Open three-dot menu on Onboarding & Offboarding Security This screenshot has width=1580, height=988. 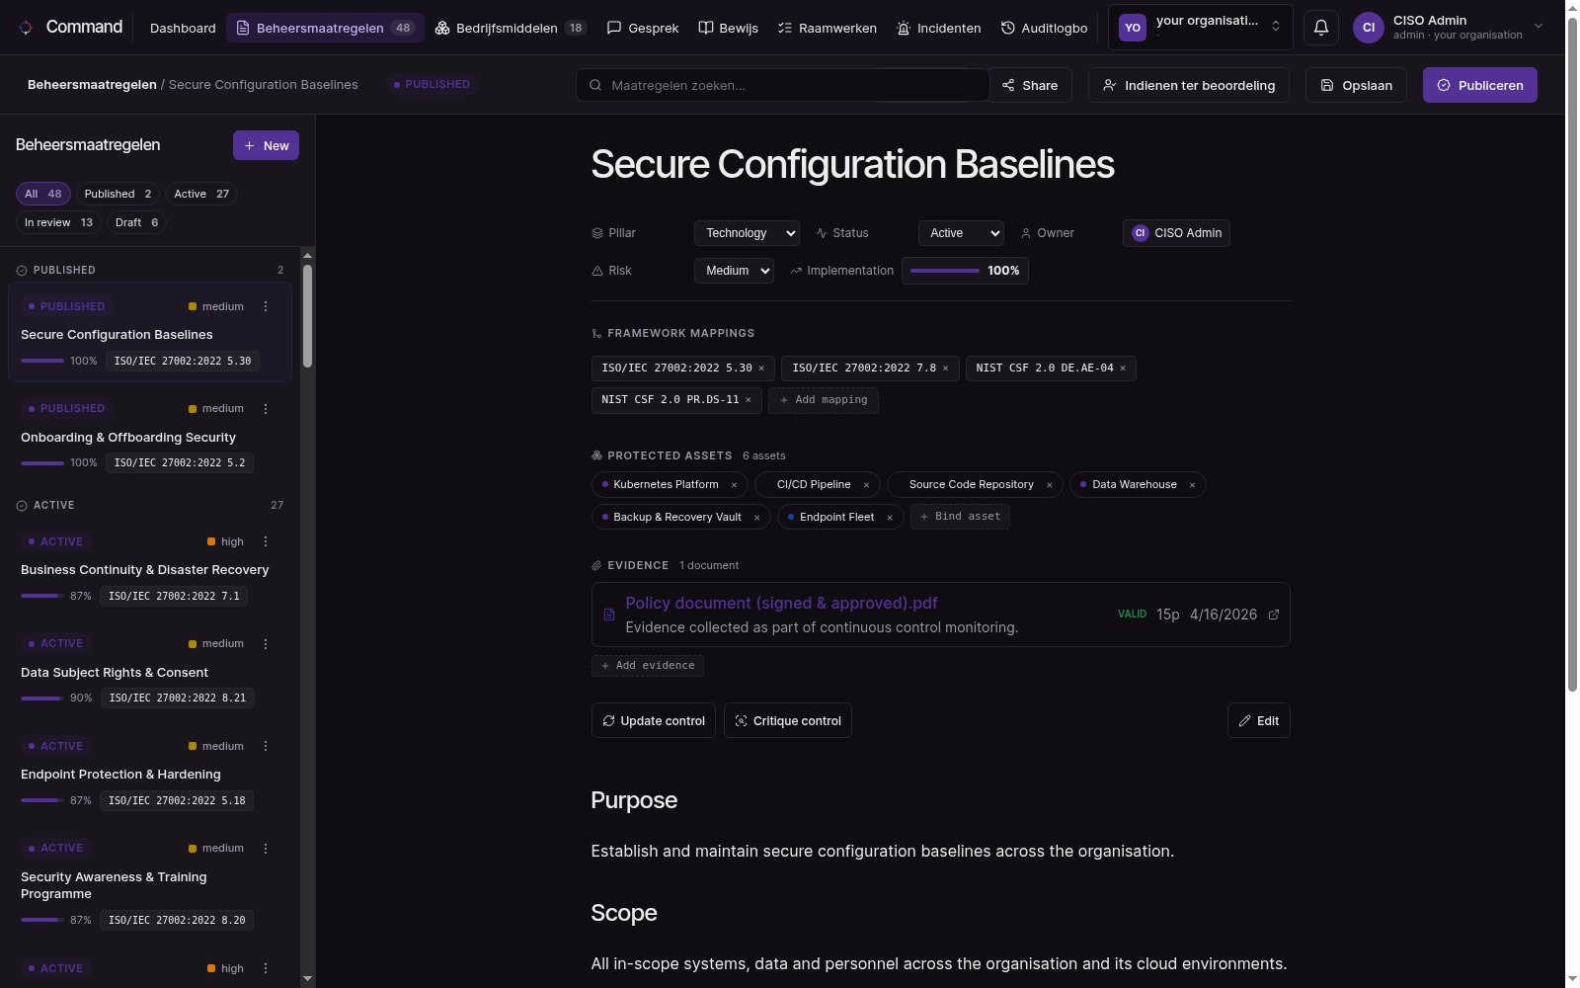[266, 409]
